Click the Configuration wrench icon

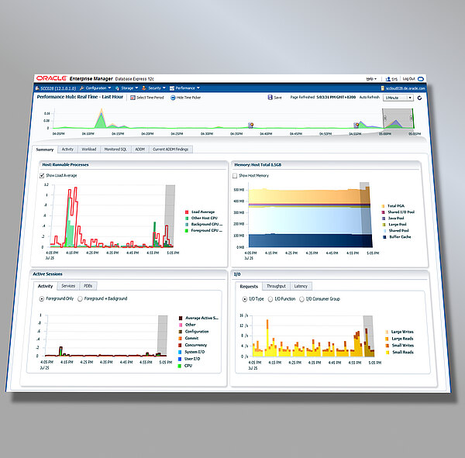click(x=81, y=88)
